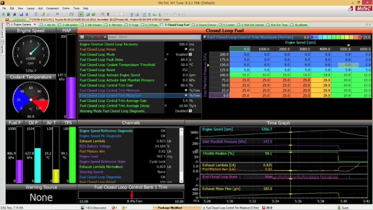Open Fuel Closed Loop Period table marker
This screenshot has height=210, width=373.
pos(186,49)
